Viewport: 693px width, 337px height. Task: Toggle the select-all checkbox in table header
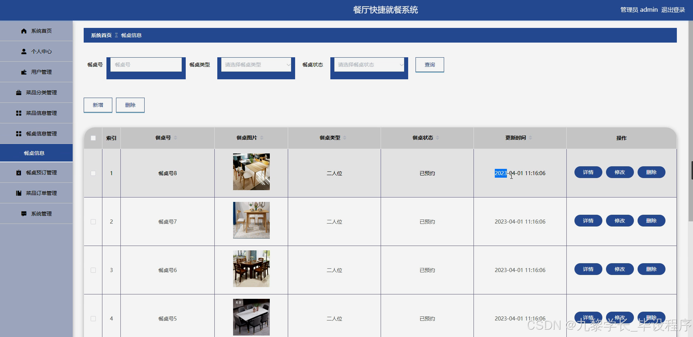click(x=93, y=138)
